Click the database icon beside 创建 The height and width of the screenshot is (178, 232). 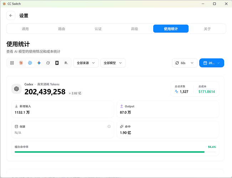click(16, 126)
